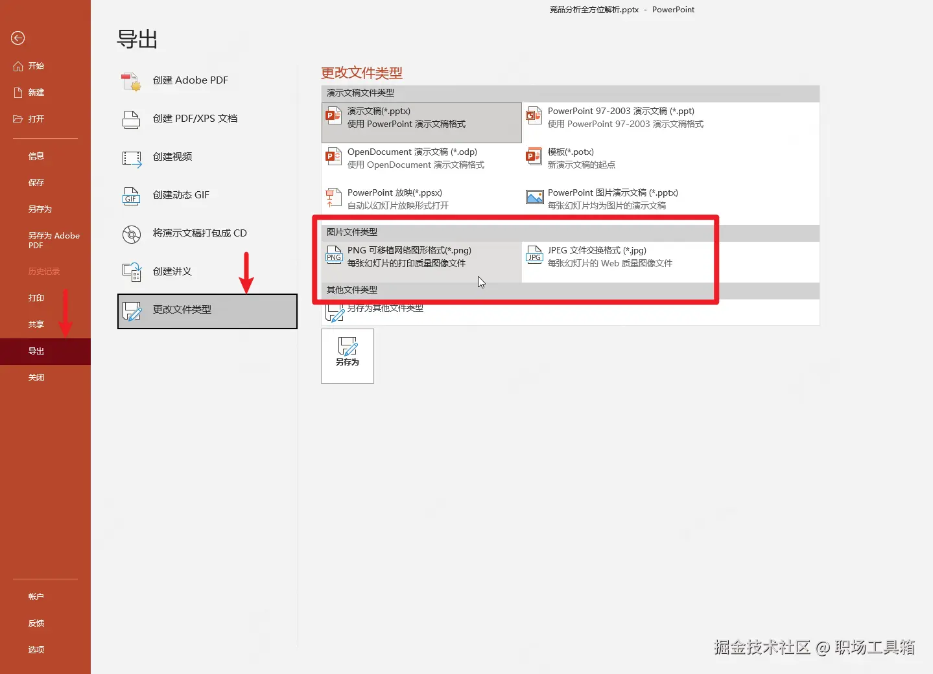Choose 另存为其他文件类型 entry
This screenshot has width=933, height=674.
[421, 312]
